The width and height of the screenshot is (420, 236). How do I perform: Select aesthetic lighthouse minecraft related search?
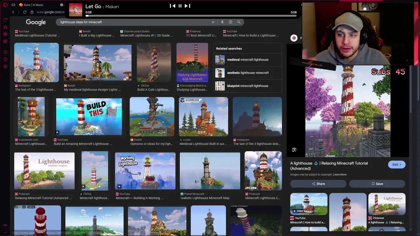pos(247,73)
